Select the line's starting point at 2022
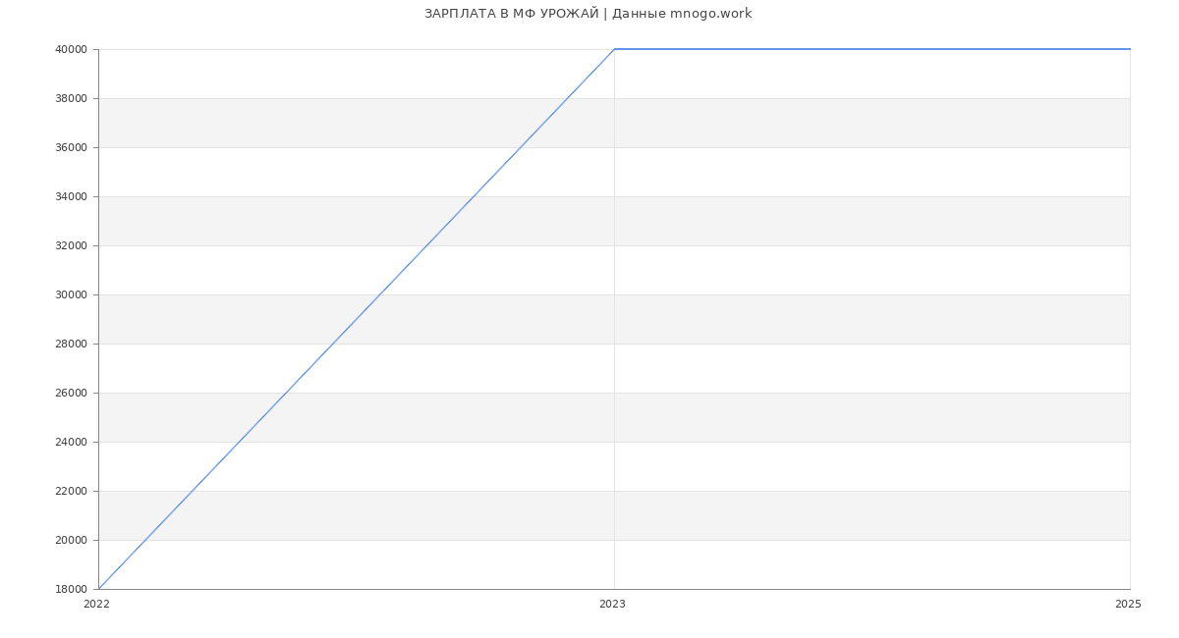The height and width of the screenshot is (638, 1179). click(98, 589)
